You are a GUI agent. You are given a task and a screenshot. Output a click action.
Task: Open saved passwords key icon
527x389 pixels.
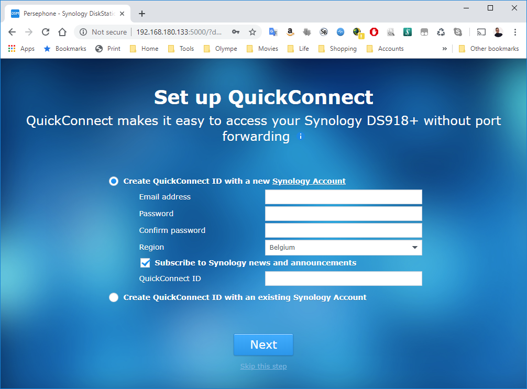(x=236, y=32)
